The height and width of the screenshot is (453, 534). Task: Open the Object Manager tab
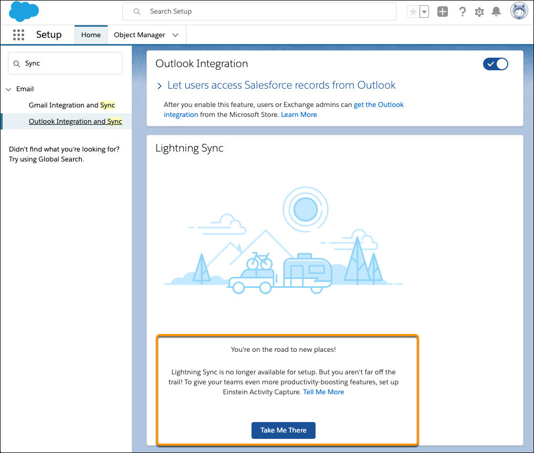pos(139,35)
